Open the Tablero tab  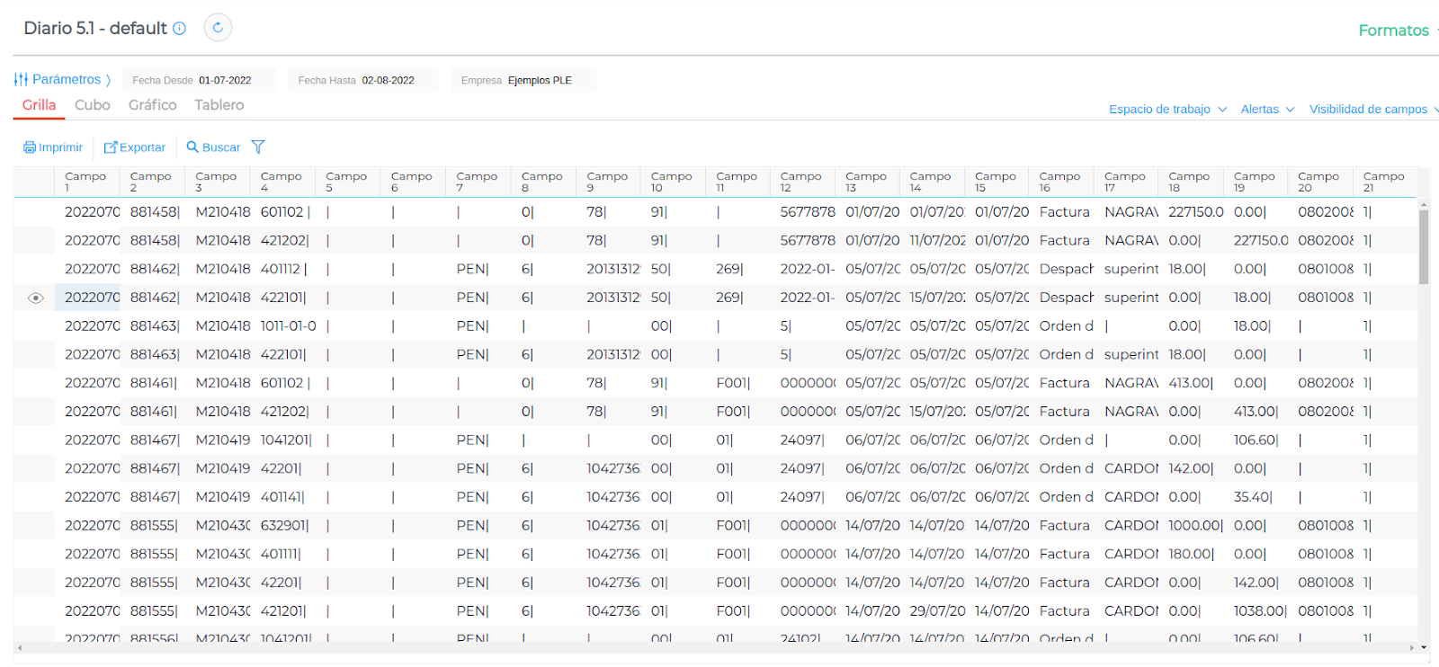pyautogui.click(x=219, y=105)
